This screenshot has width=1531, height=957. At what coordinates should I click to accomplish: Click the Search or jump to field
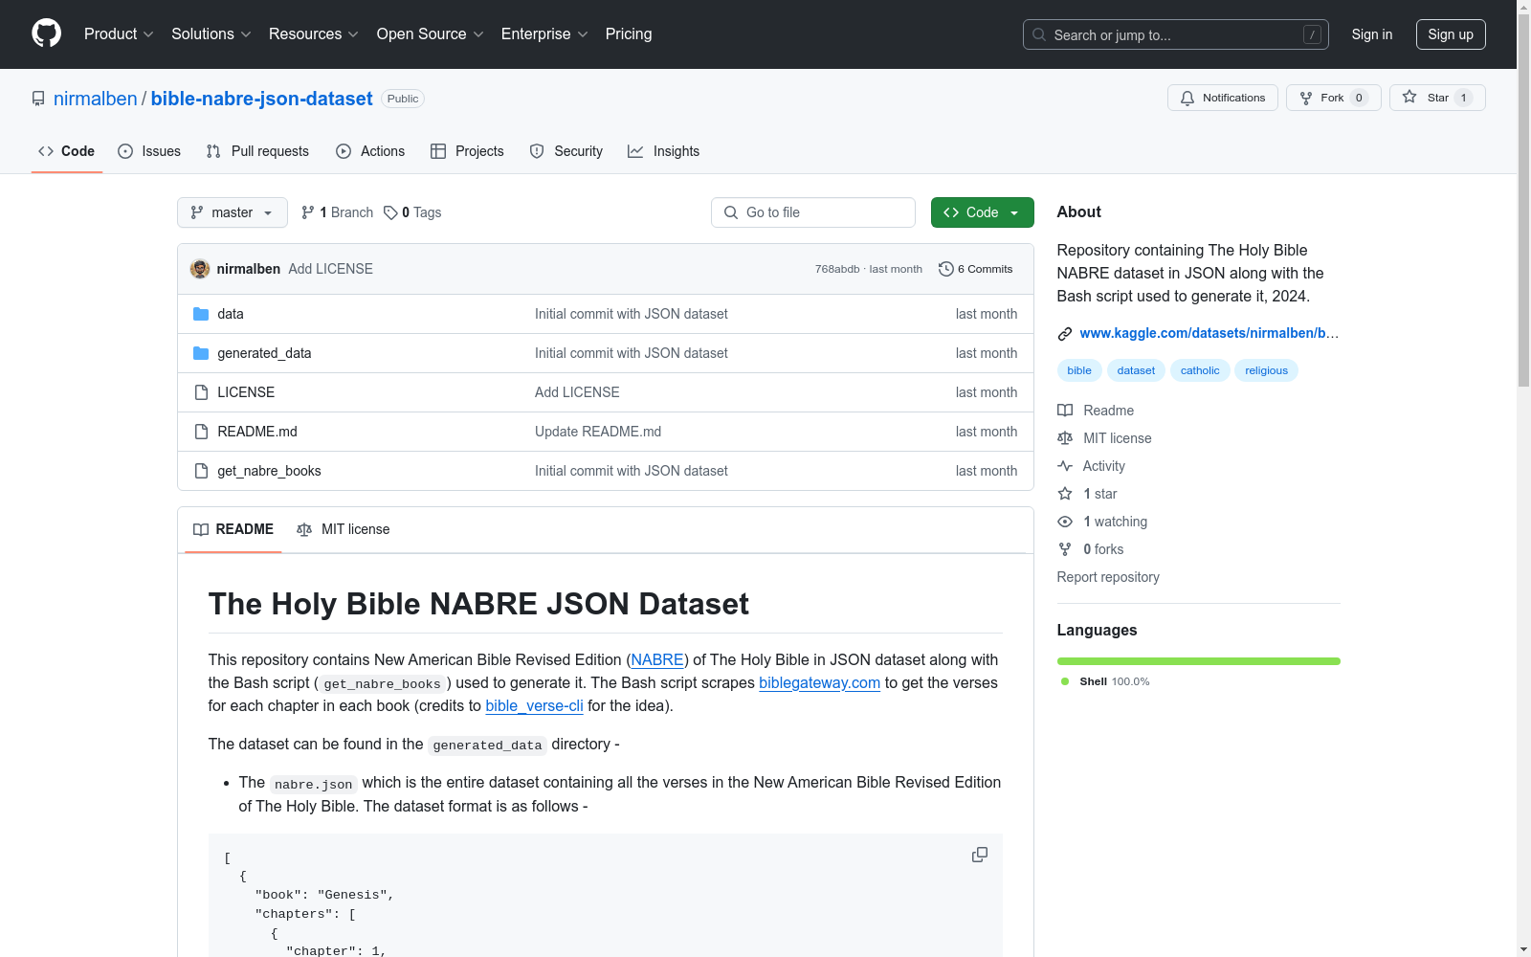click(x=1176, y=34)
